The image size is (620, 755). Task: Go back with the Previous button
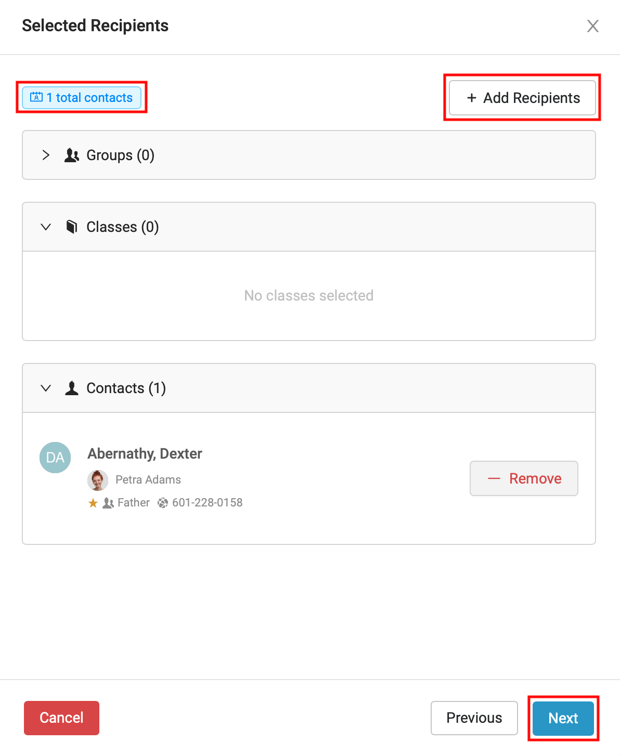(474, 718)
